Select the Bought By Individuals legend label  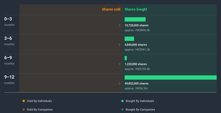[140, 101]
